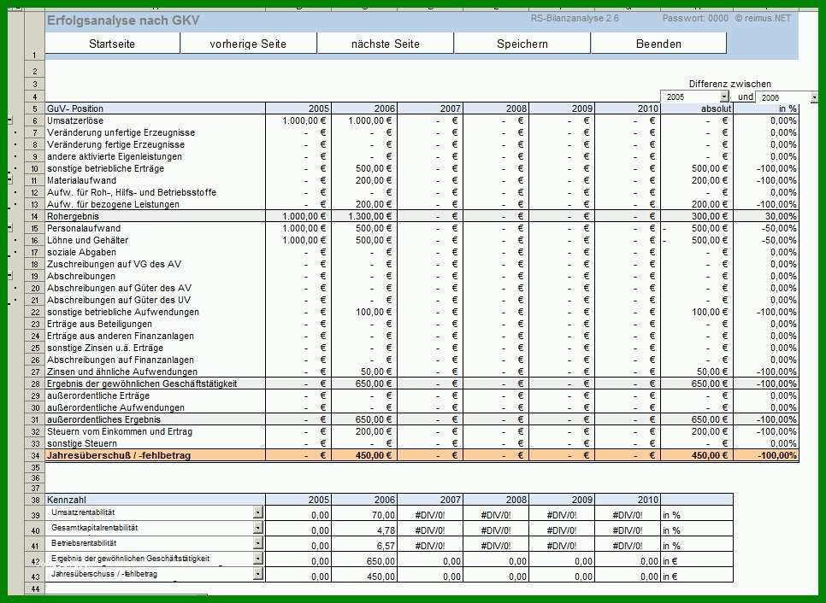
Task: Select Abschreibungen auf Finanzanlagen cell
Action: pos(156,360)
